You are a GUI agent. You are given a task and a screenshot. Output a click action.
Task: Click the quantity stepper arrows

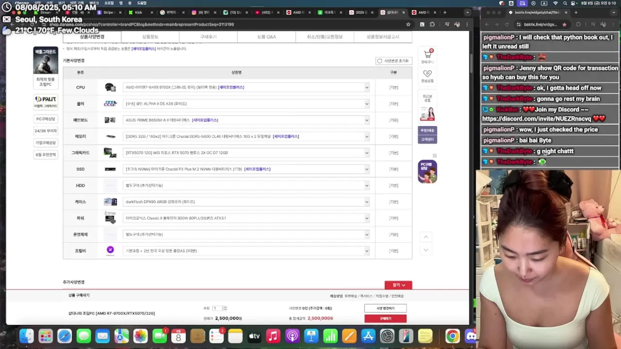[225, 308]
